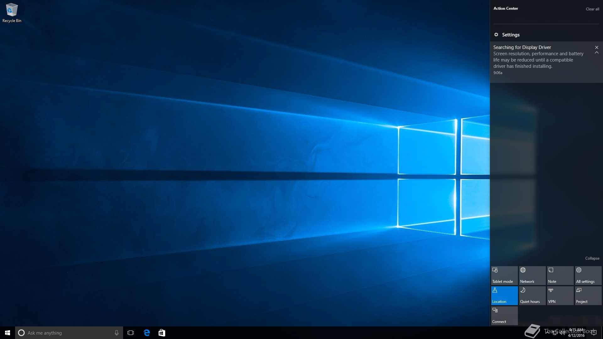Show hidden system tray icons
The image size is (603, 339).
click(547, 333)
